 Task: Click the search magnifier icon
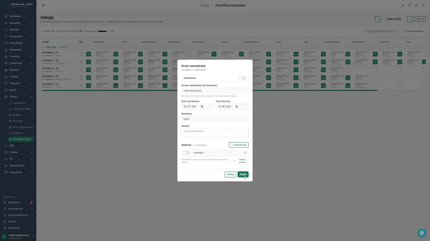pos(365,31)
